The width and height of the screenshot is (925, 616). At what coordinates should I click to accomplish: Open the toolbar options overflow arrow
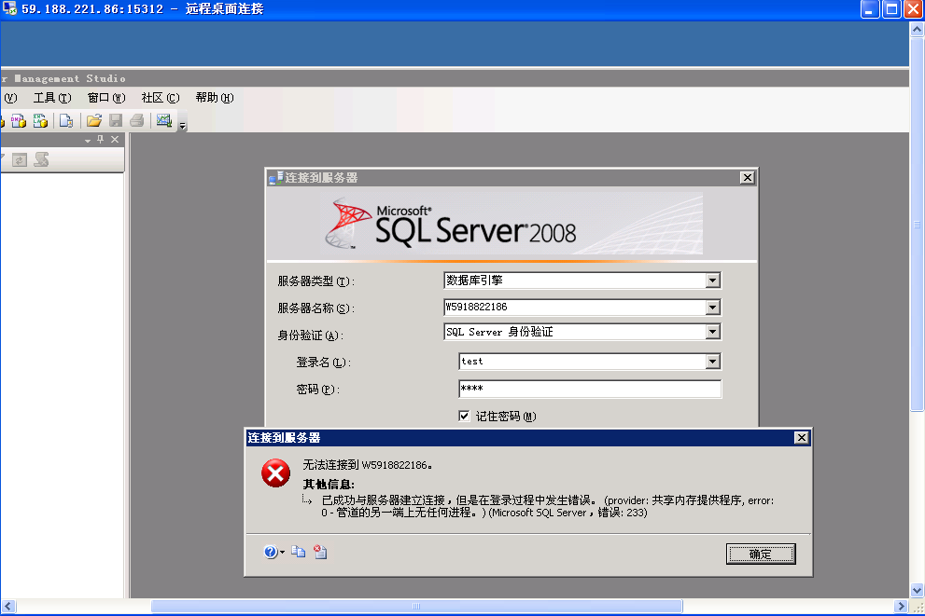click(182, 125)
